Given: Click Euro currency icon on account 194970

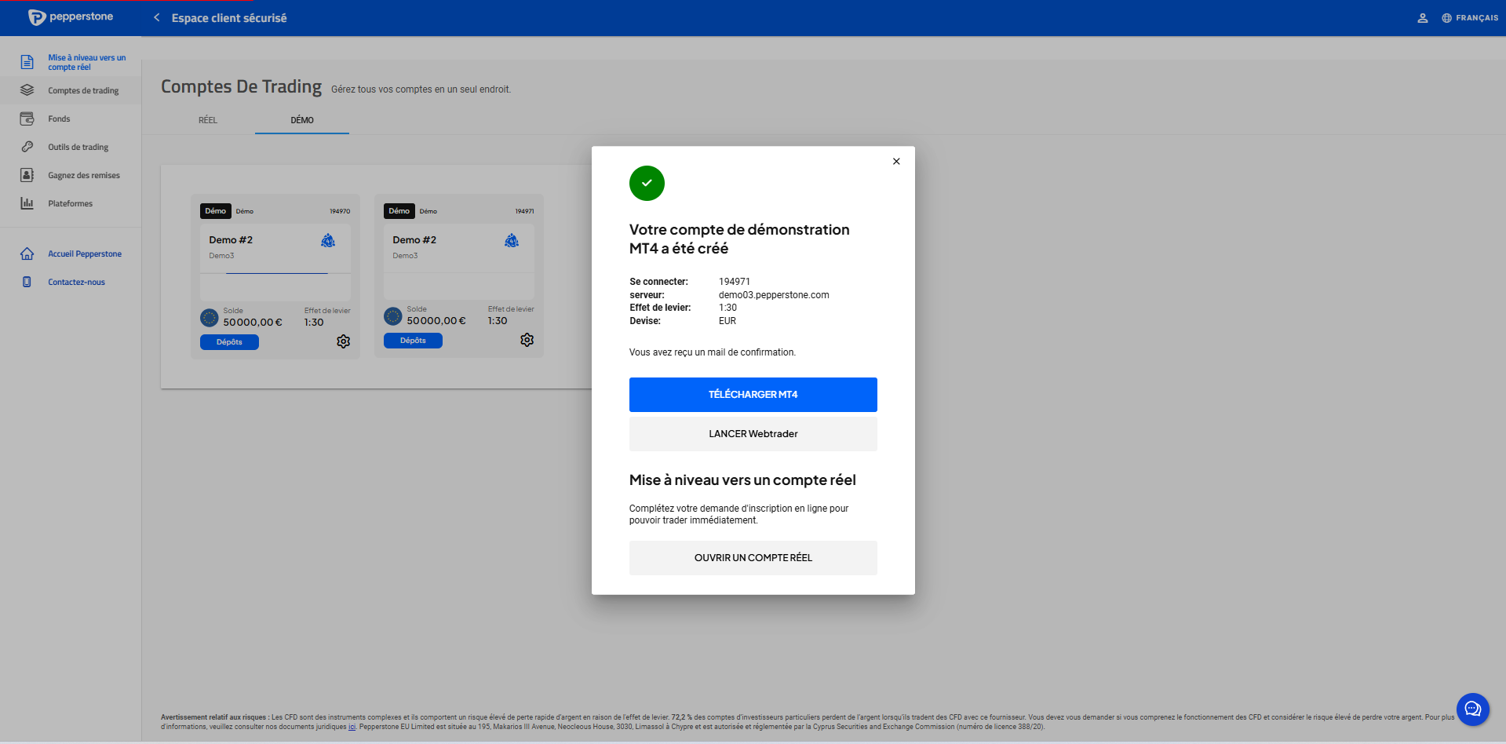Looking at the screenshot, I should pos(209,318).
